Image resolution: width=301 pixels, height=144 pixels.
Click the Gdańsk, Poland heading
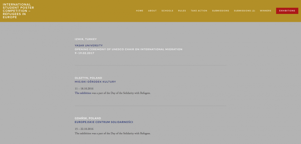pyautogui.click(x=88, y=118)
